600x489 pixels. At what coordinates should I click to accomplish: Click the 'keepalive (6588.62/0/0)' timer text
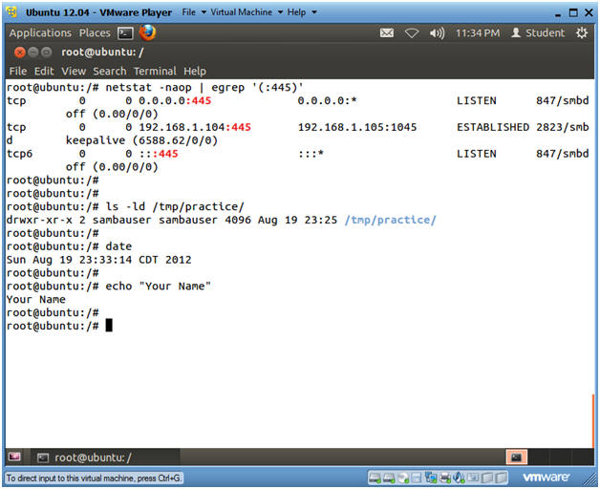pyautogui.click(x=141, y=140)
